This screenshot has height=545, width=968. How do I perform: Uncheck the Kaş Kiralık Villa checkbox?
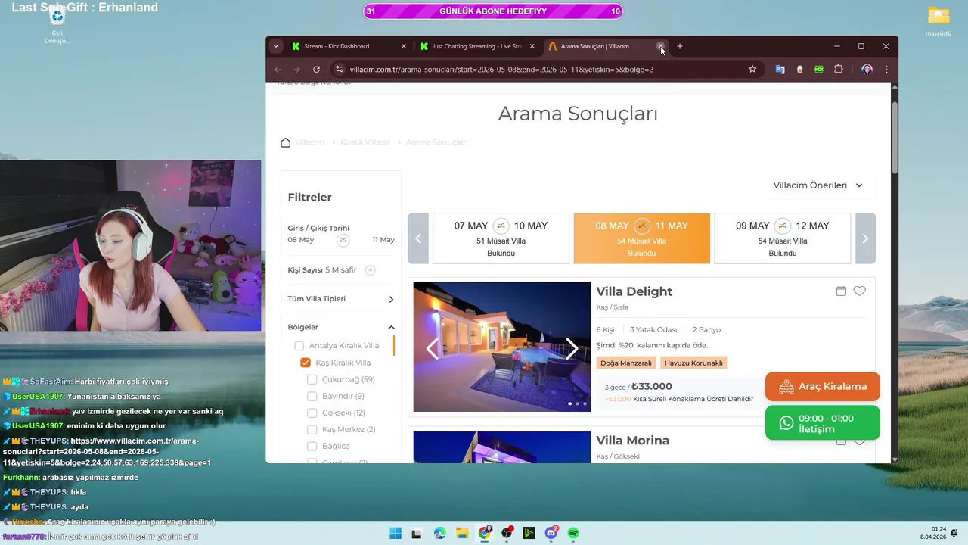pos(306,363)
